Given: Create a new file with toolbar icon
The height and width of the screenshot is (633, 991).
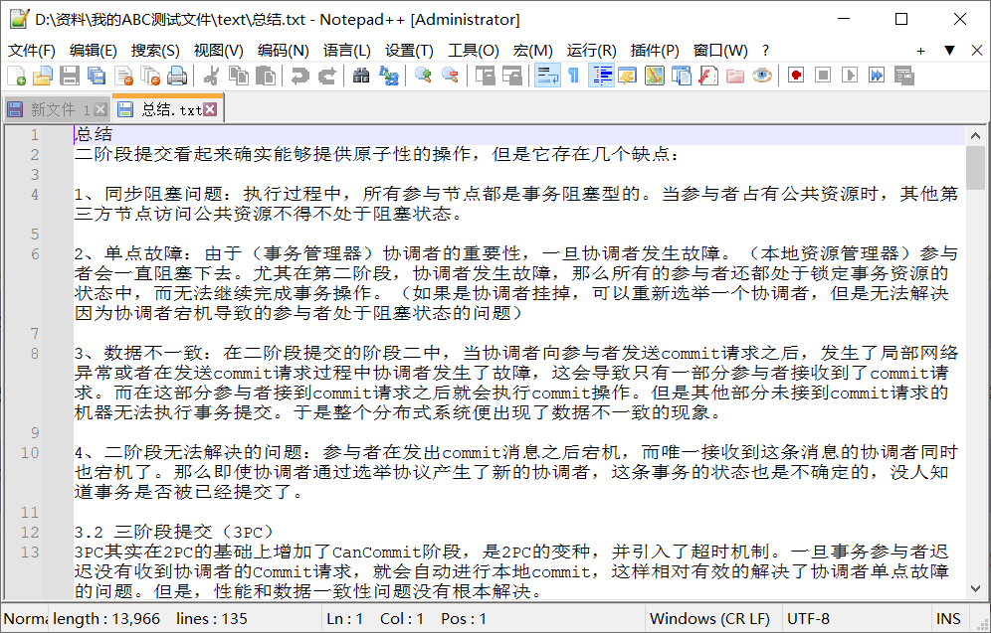Looking at the screenshot, I should (17, 76).
